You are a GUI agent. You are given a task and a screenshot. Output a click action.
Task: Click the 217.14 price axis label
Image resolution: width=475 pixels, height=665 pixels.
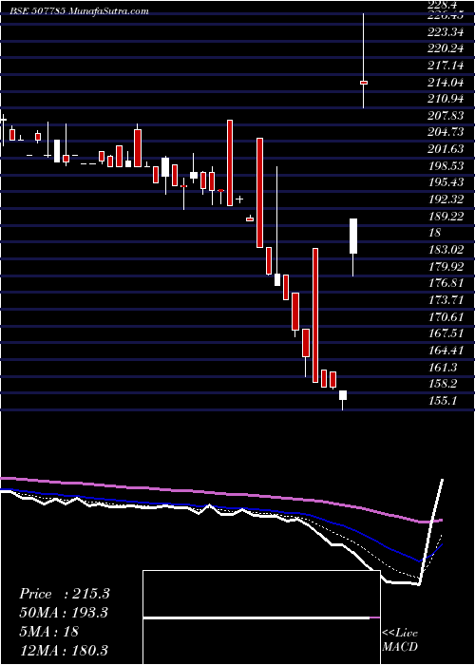point(445,66)
